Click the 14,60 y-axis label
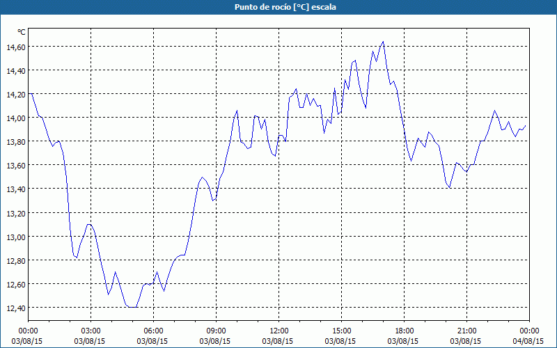This screenshot has height=348, width=557. [16, 47]
